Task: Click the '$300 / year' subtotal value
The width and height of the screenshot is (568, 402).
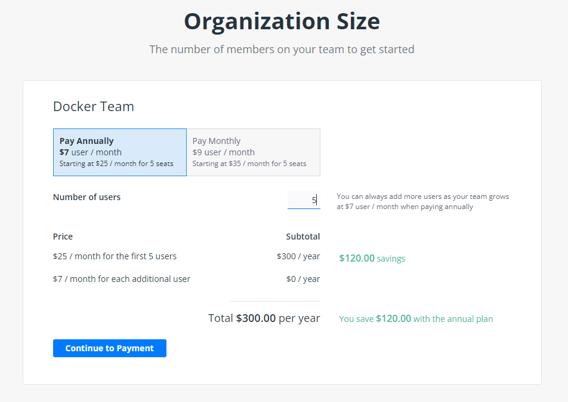Action: 298,256
